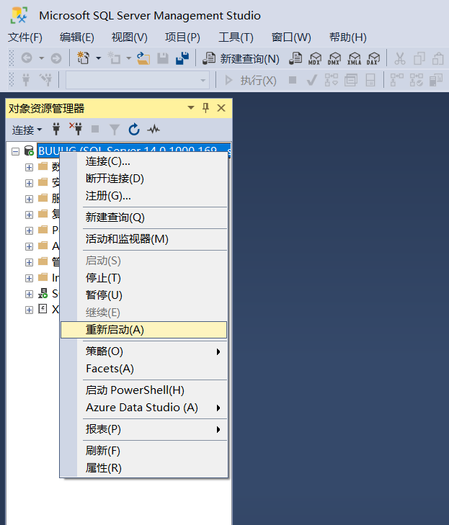
Task: Open the 工具(T) menu
Action: [236, 37]
